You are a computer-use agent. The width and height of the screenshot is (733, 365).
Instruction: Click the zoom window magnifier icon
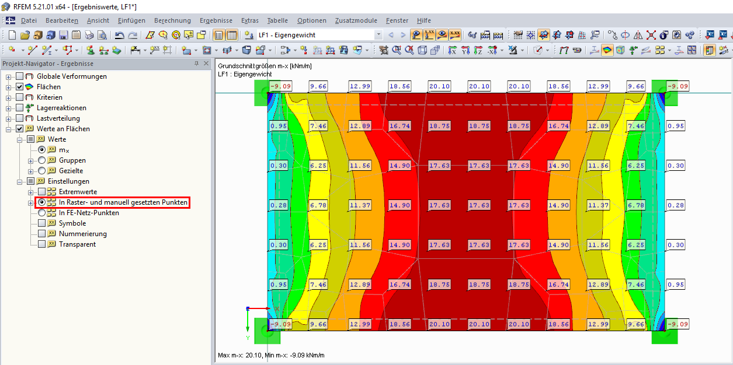(x=397, y=50)
